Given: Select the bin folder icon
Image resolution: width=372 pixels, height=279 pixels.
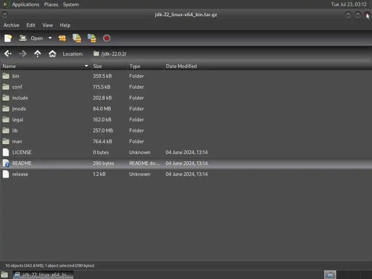Looking at the screenshot, I should point(6,76).
